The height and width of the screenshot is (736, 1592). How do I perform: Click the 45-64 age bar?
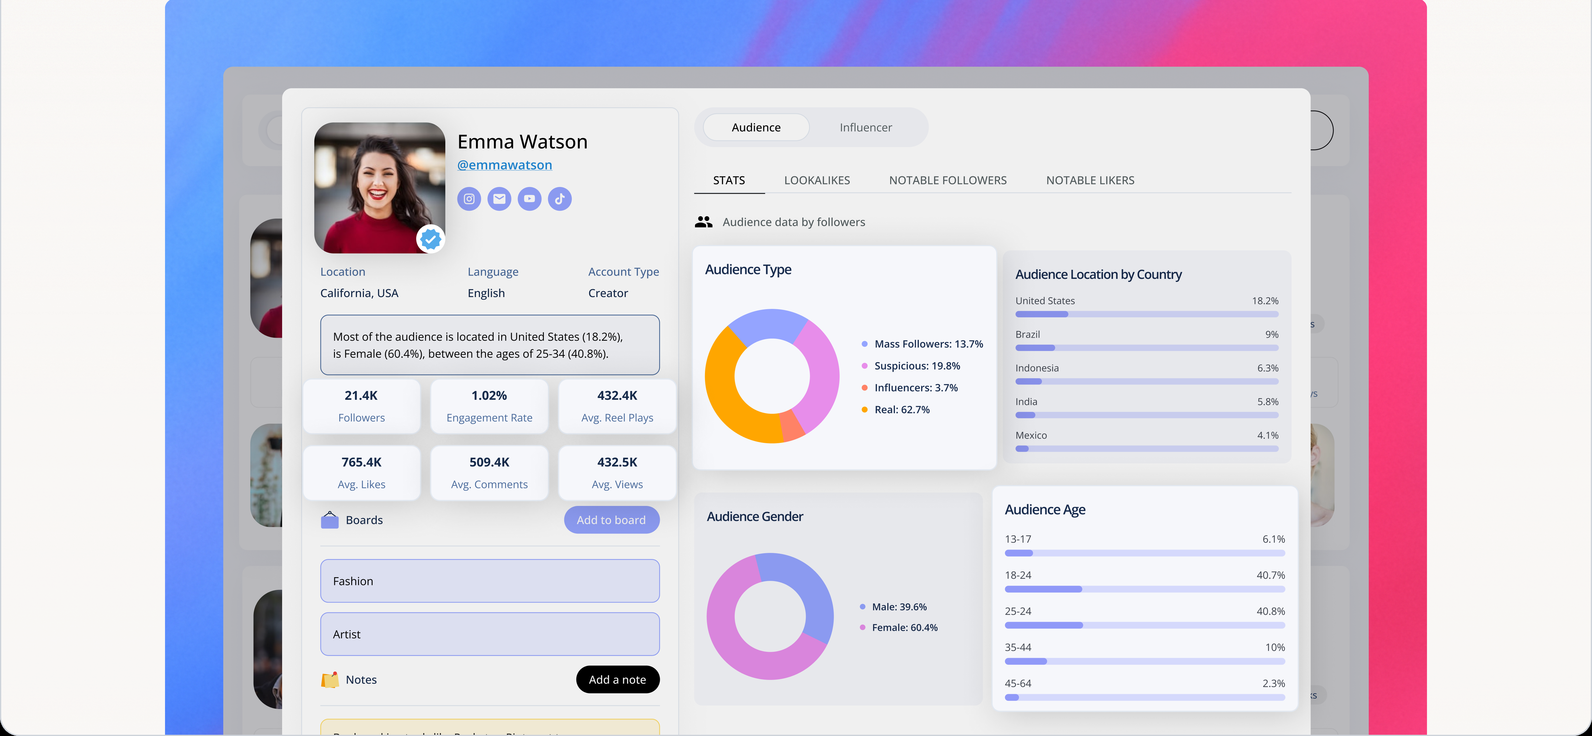(1145, 698)
